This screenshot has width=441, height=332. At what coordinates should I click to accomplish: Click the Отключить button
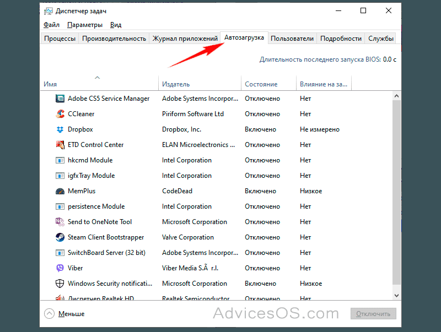click(x=373, y=314)
